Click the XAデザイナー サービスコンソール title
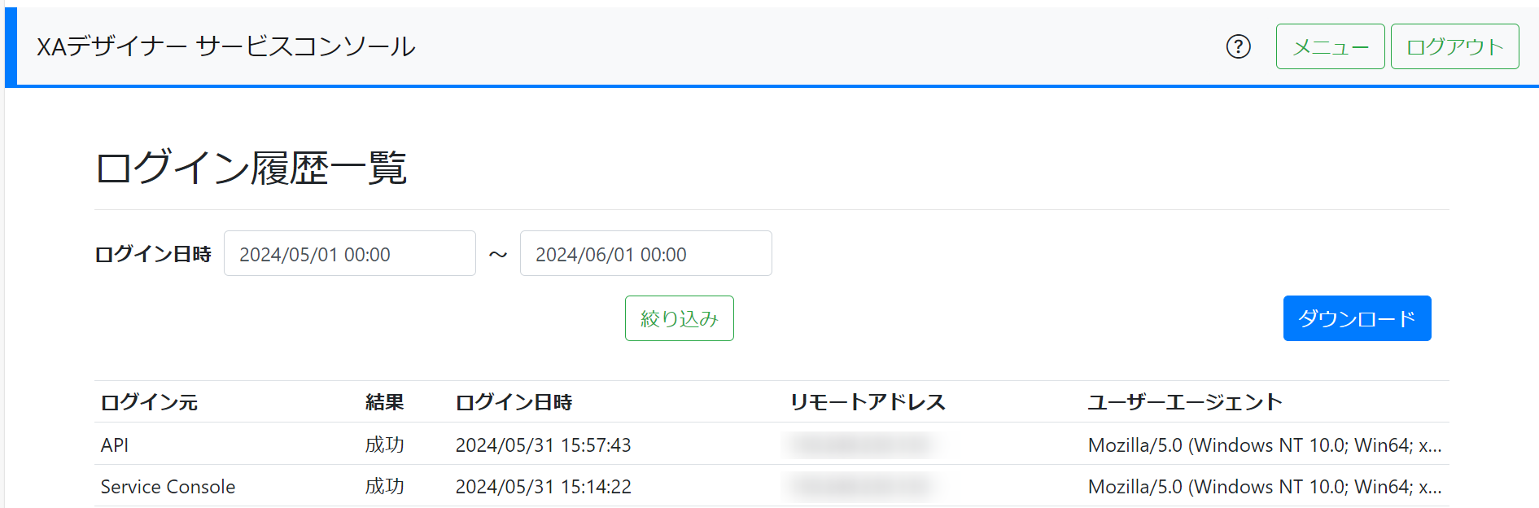 click(x=226, y=47)
